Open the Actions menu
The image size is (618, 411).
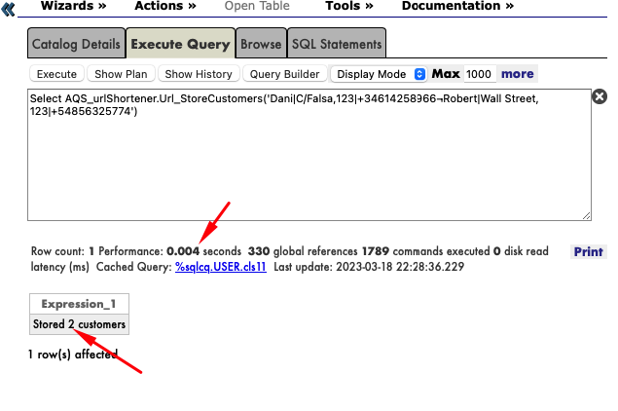pyautogui.click(x=164, y=6)
